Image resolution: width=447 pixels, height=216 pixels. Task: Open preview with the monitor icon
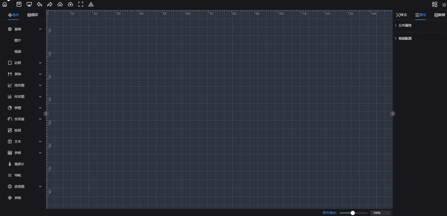point(29,4)
